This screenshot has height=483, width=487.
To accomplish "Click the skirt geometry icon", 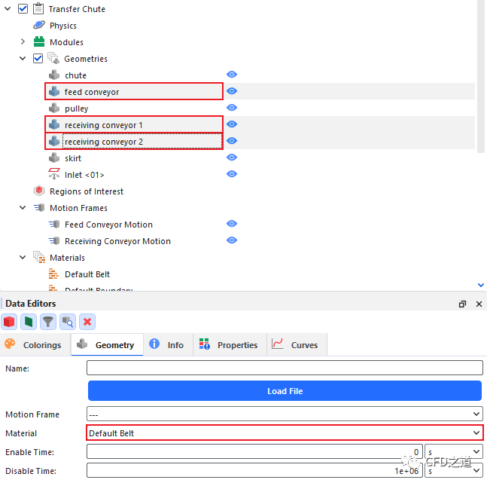I will click(x=54, y=157).
